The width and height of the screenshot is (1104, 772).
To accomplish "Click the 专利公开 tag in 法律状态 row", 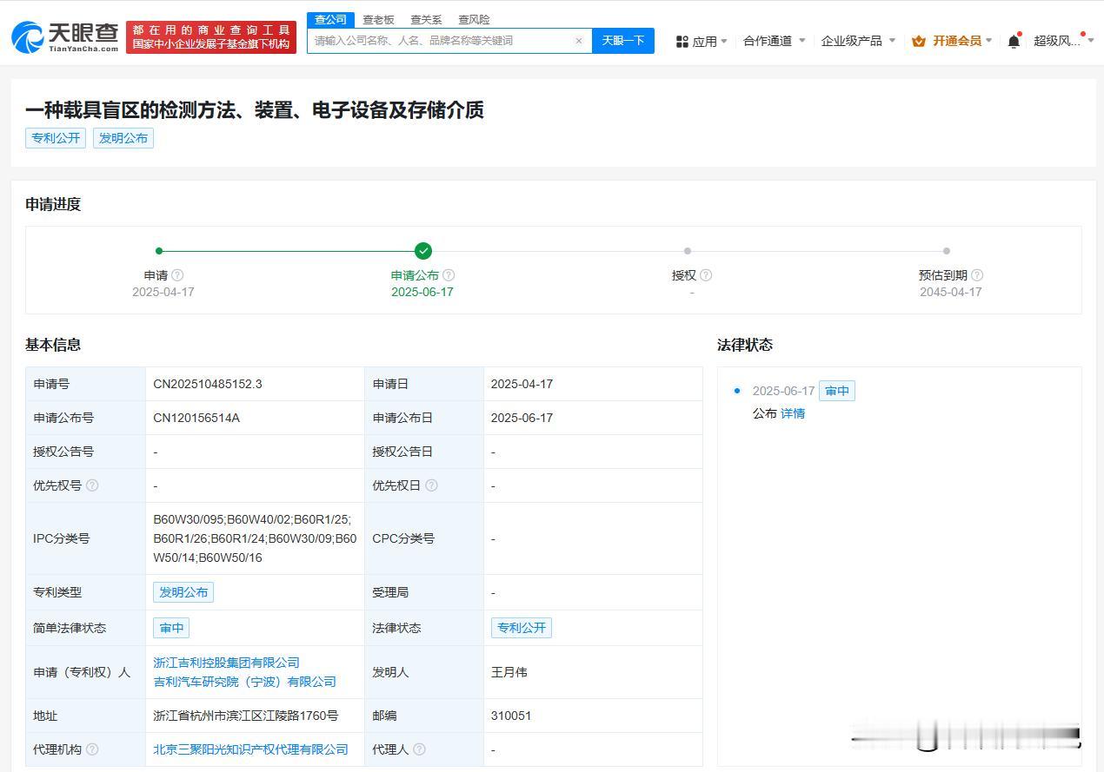I will coord(522,628).
